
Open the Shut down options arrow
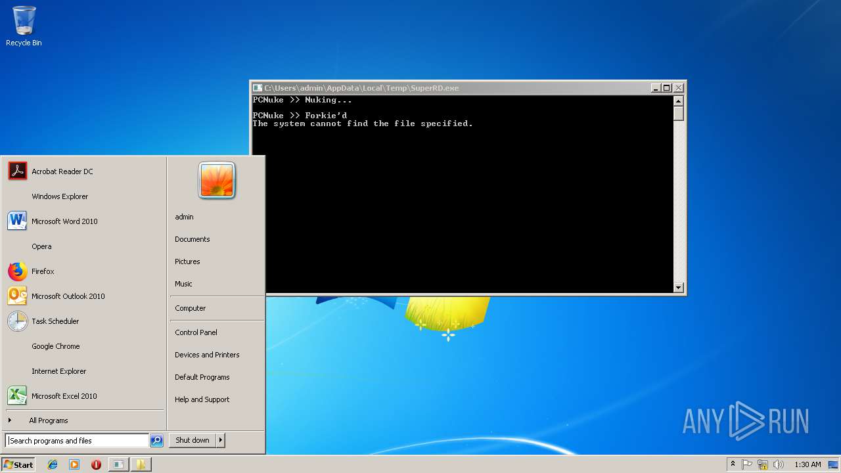point(221,440)
